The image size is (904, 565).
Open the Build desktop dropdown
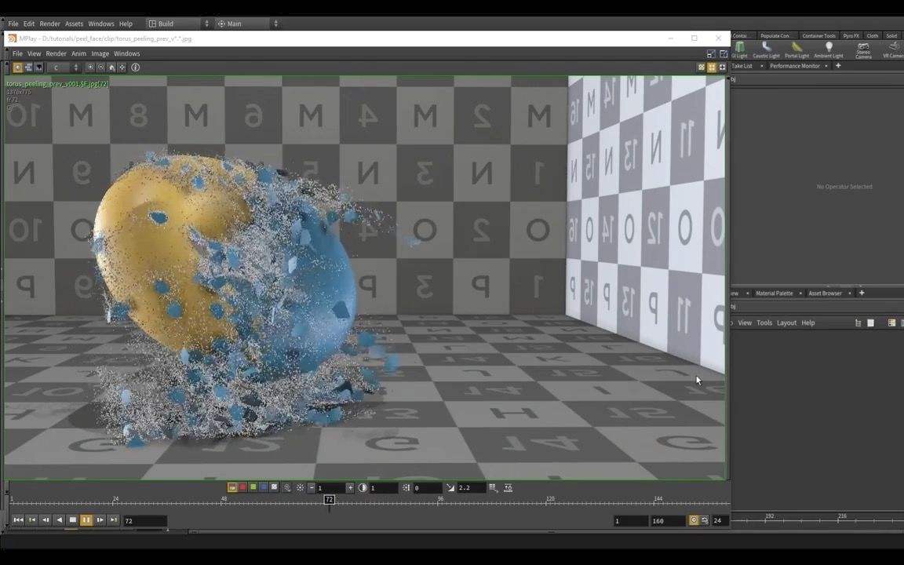(179, 24)
